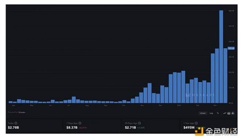This screenshot has height=140, width=242.
Task: Click the Apr label on x-axis
Action: pyautogui.click(x=13, y=106)
